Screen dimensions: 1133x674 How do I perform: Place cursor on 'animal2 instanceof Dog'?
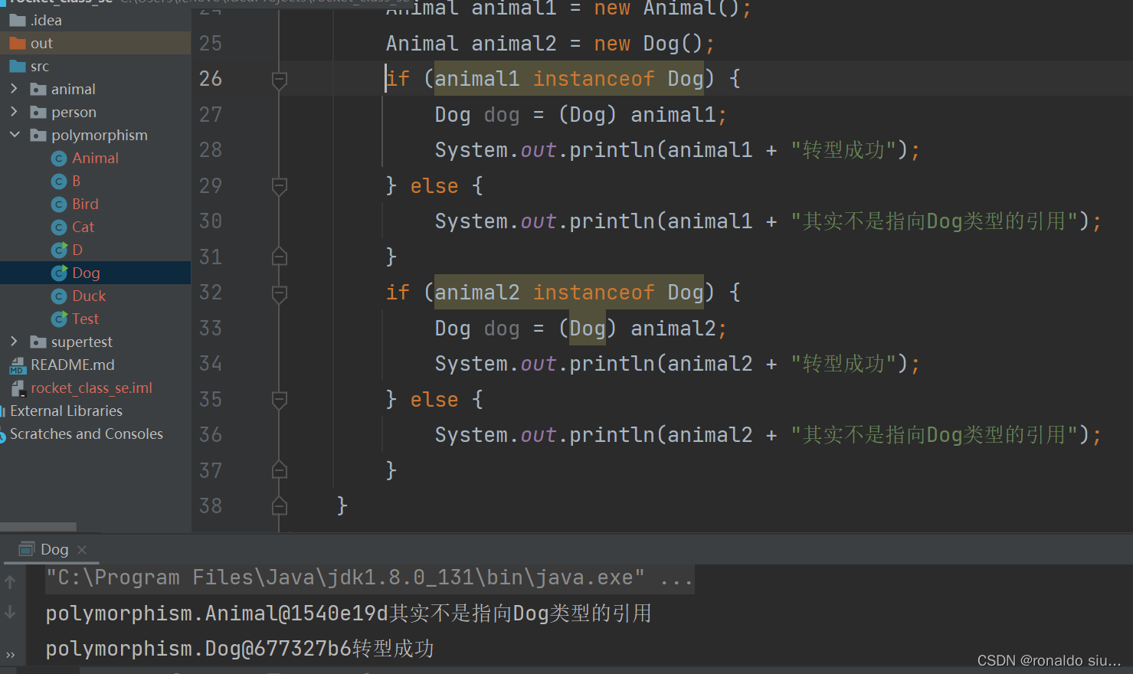569,292
